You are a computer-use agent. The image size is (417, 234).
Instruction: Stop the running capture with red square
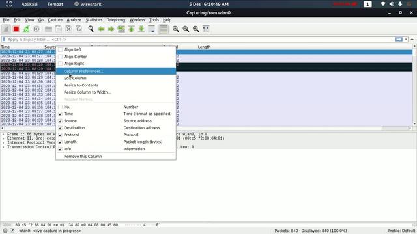tap(16, 29)
